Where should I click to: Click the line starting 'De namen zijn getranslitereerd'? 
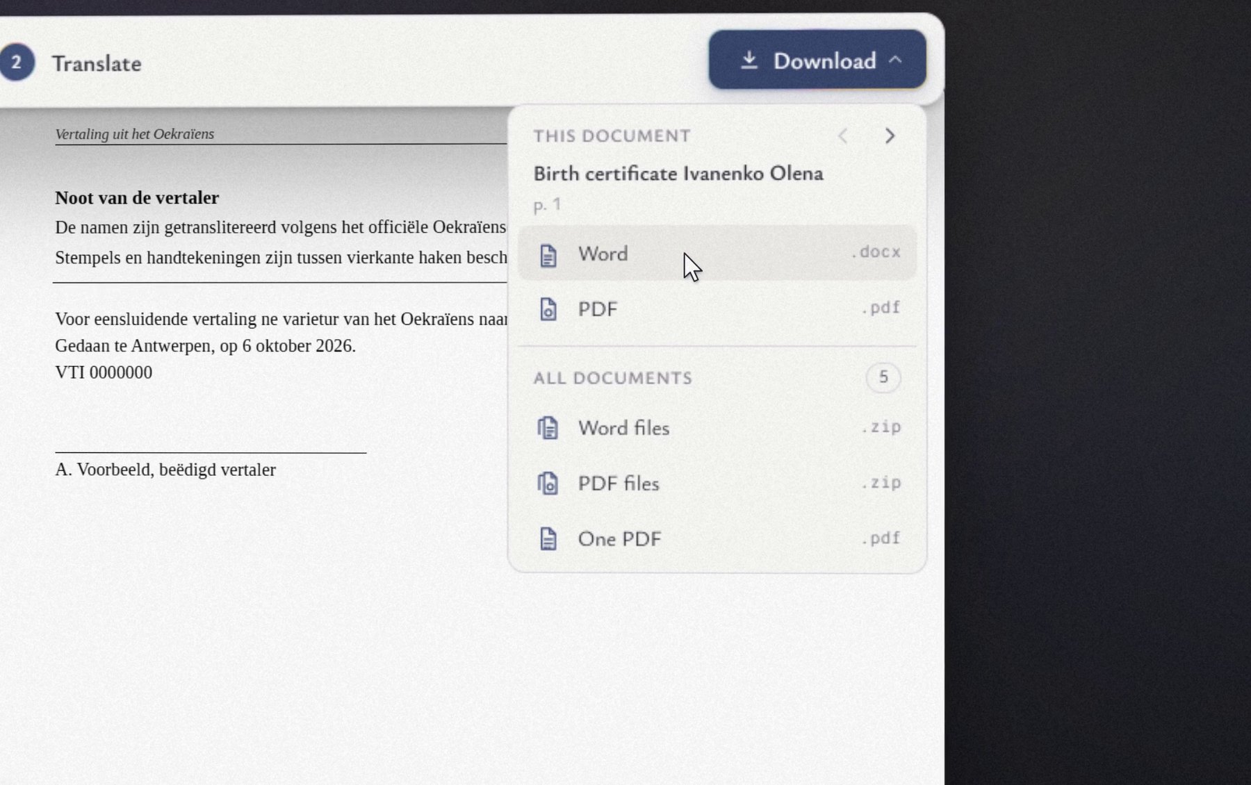281,228
